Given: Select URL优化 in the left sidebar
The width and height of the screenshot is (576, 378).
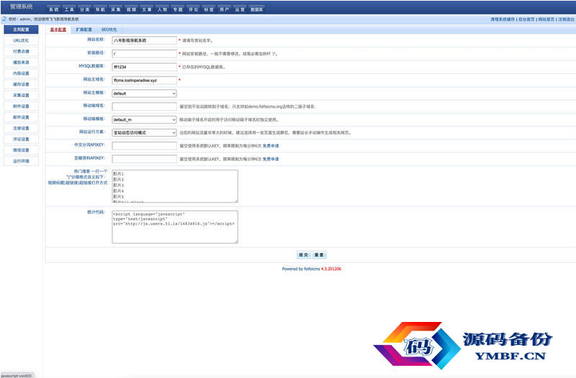Looking at the screenshot, I should pos(21,40).
